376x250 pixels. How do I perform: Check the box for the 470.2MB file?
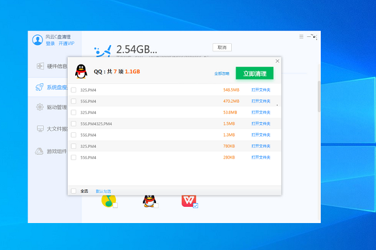point(73,101)
